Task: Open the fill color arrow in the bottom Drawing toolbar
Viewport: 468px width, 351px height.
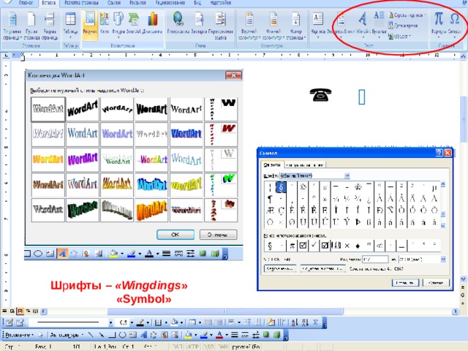Action: pos(196,335)
